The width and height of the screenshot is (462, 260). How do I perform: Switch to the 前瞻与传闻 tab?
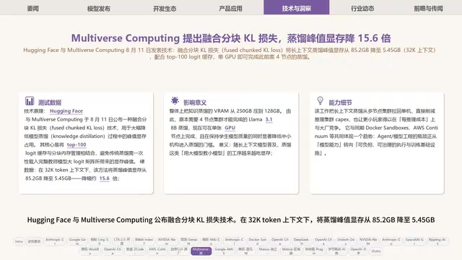point(428,8)
